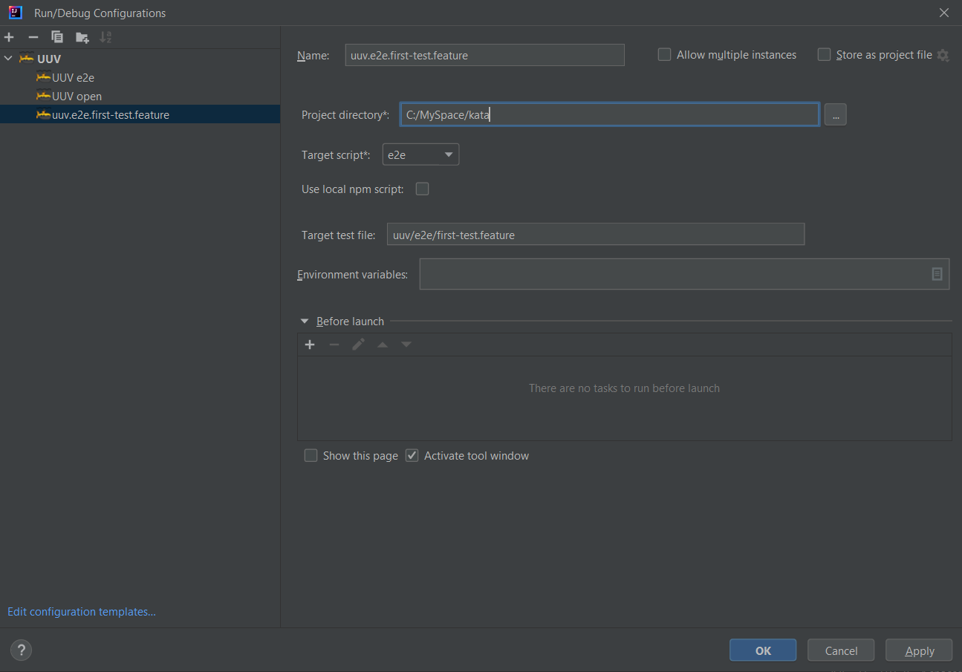Open Edit configuration templates link
Image resolution: width=962 pixels, height=672 pixels.
click(82, 612)
